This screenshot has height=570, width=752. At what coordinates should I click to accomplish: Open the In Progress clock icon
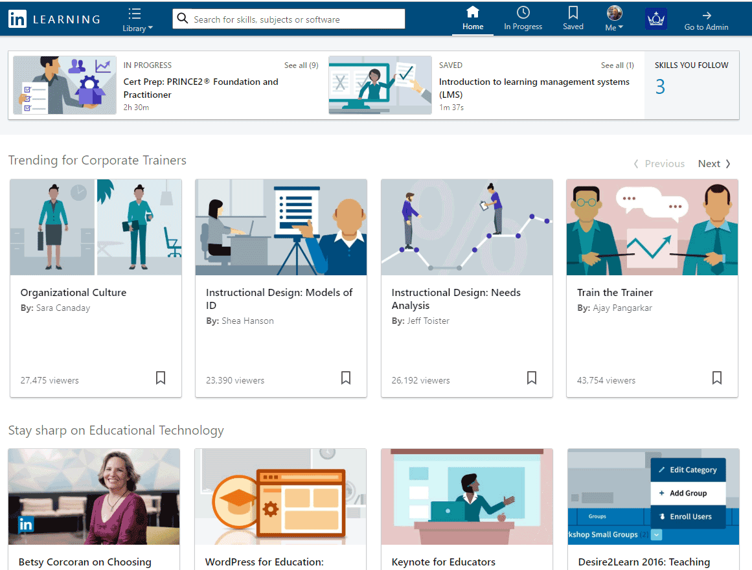click(x=523, y=12)
